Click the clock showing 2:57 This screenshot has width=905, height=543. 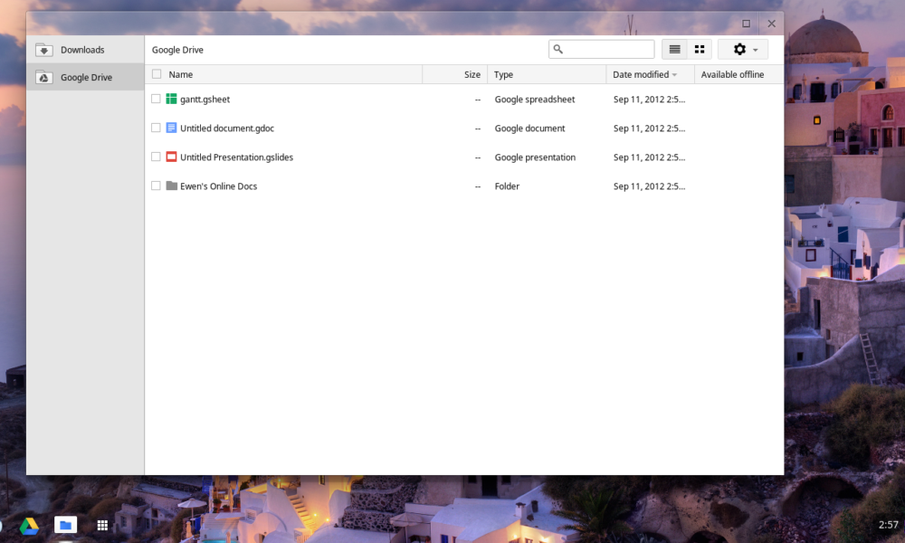(x=889, y=525)
